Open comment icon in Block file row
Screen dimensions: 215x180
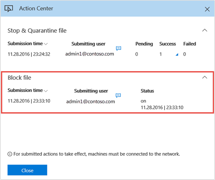click(x=118, y=95)
